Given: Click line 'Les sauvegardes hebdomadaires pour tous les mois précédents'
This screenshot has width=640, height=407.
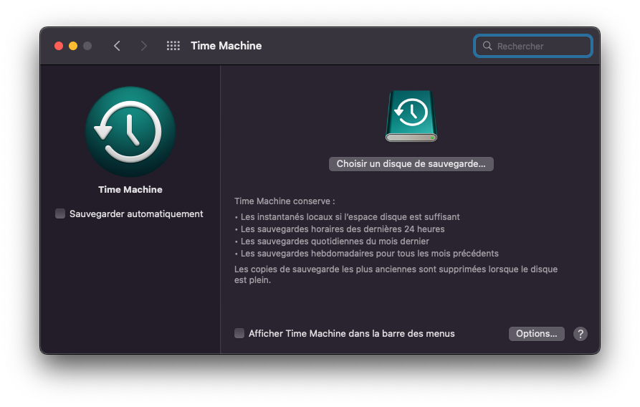Looking at the screenshot, I should tap(369, 254).
